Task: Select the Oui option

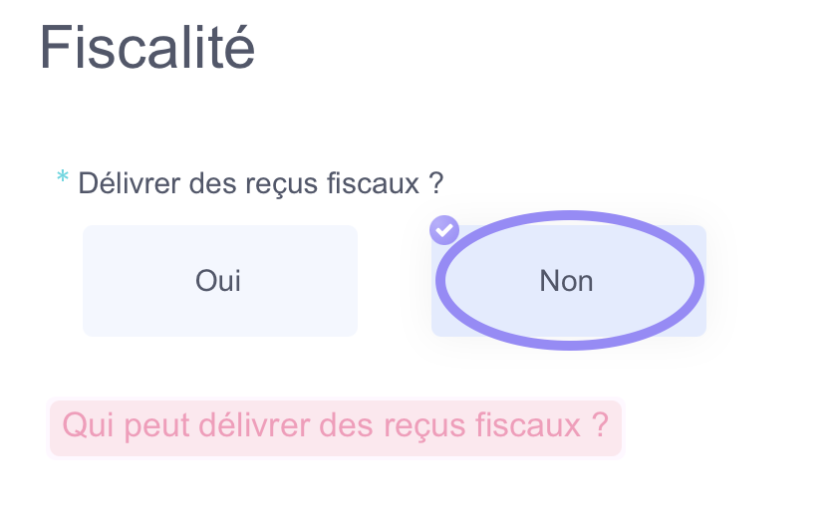Action: coord(220,281)
